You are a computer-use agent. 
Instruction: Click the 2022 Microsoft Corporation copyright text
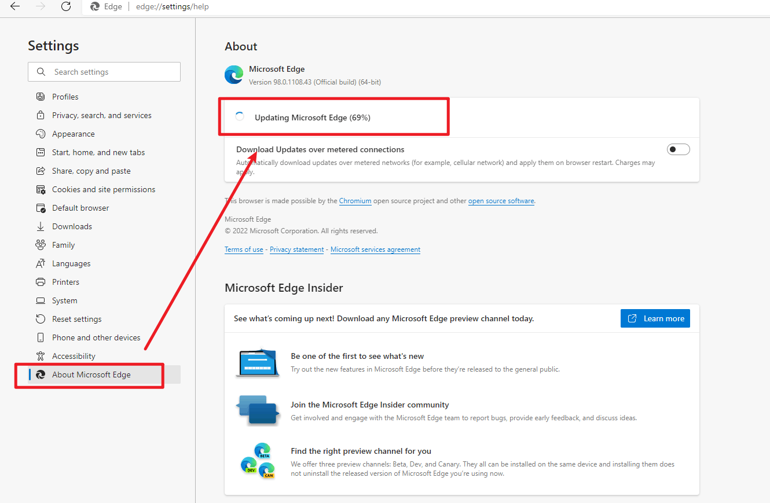[301, 231]
